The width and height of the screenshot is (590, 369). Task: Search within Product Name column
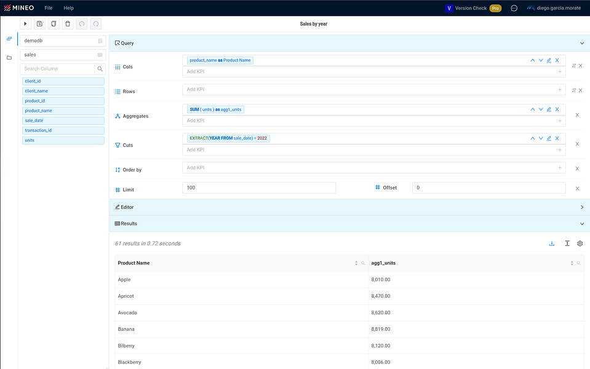(363, 263)
